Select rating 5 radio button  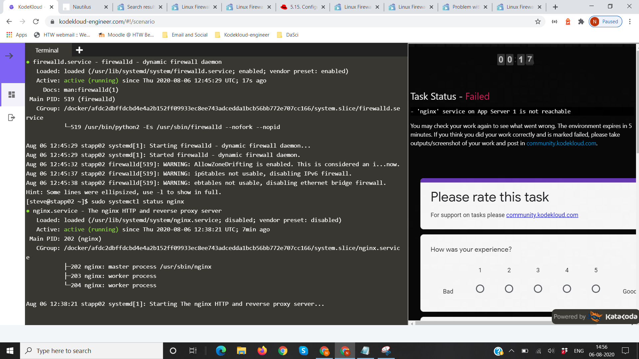coord(596,289)
